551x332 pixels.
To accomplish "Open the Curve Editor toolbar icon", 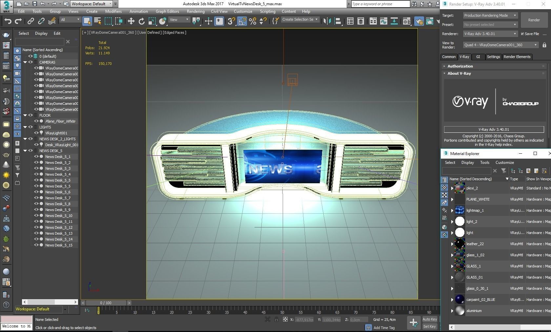I will [383, 21].
